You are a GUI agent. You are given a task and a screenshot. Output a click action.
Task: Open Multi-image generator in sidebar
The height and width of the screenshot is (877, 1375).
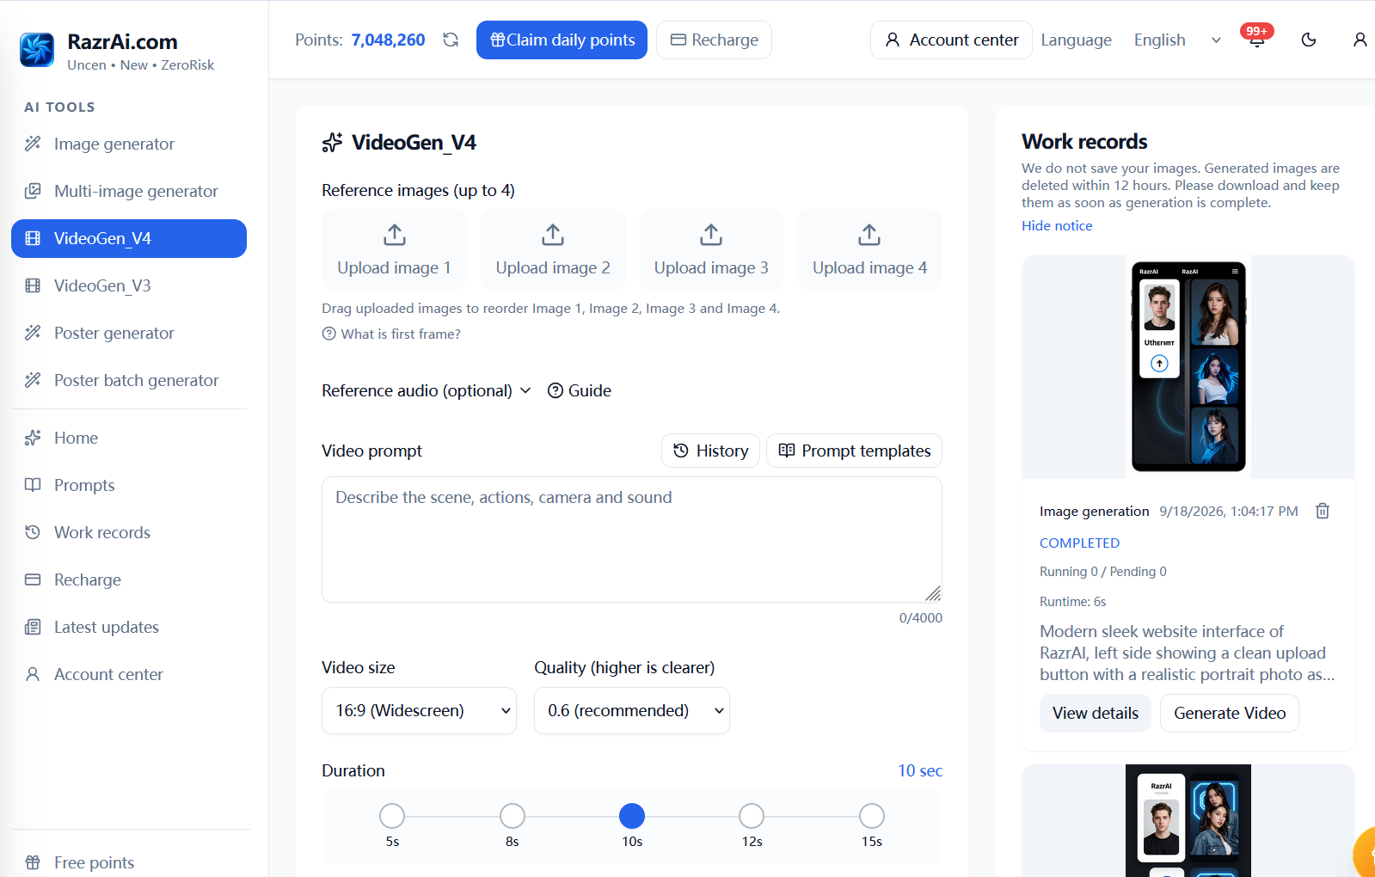click(x=129, y=191)
